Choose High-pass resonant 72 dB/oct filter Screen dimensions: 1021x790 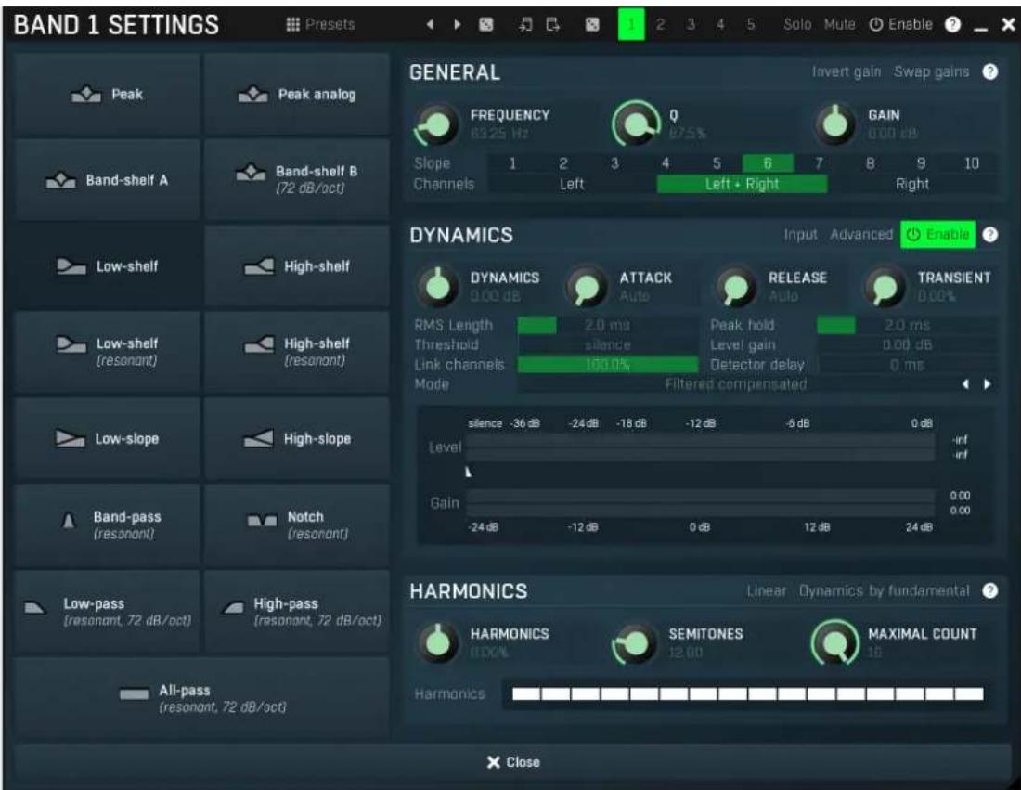tap(297, 611)
